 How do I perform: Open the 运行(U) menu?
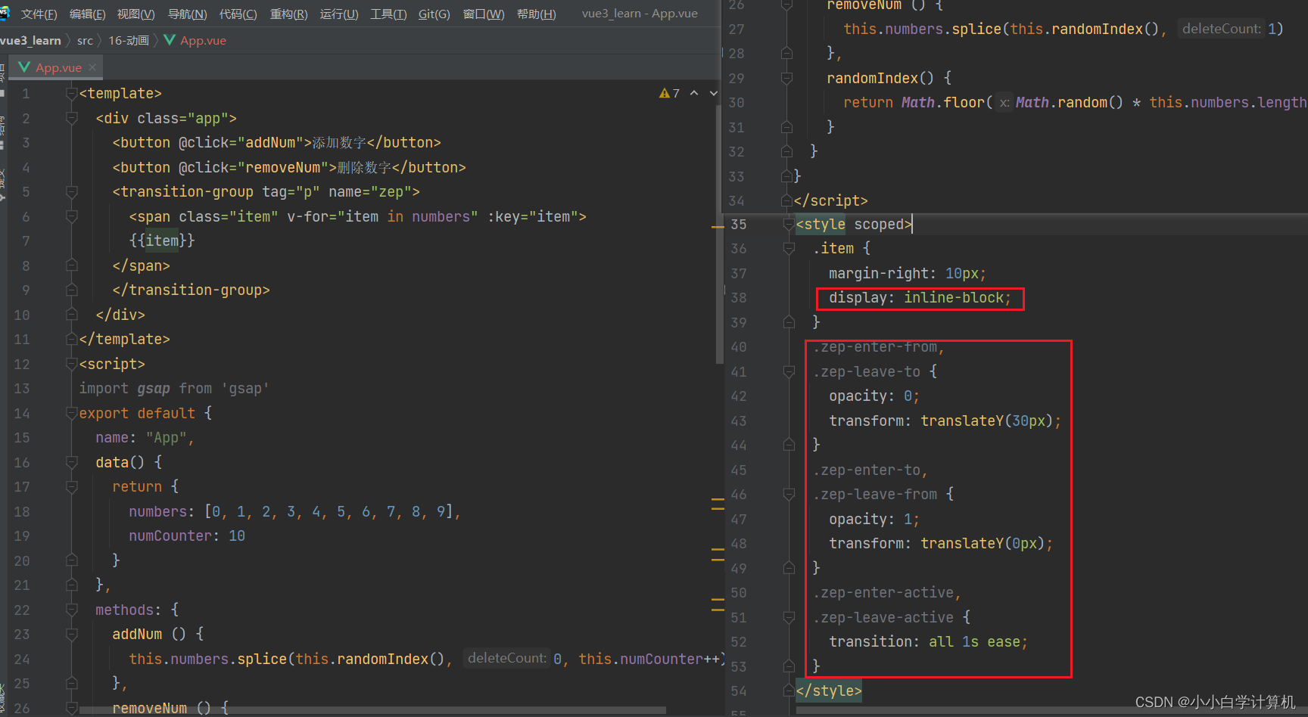click(x=339, y=14)
